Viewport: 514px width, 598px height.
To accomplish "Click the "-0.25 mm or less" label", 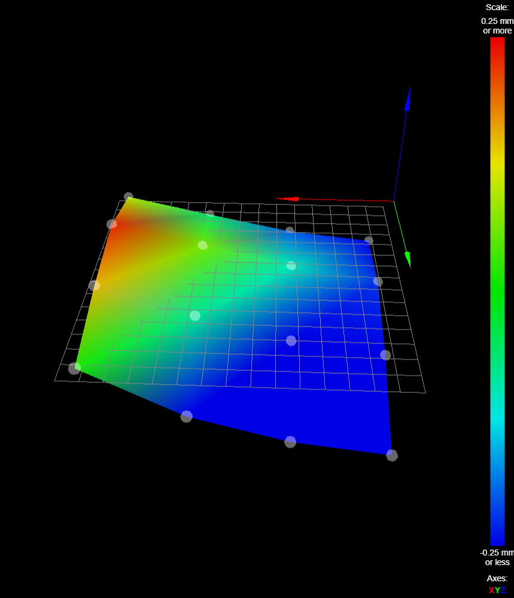I will tap(497, 557).
